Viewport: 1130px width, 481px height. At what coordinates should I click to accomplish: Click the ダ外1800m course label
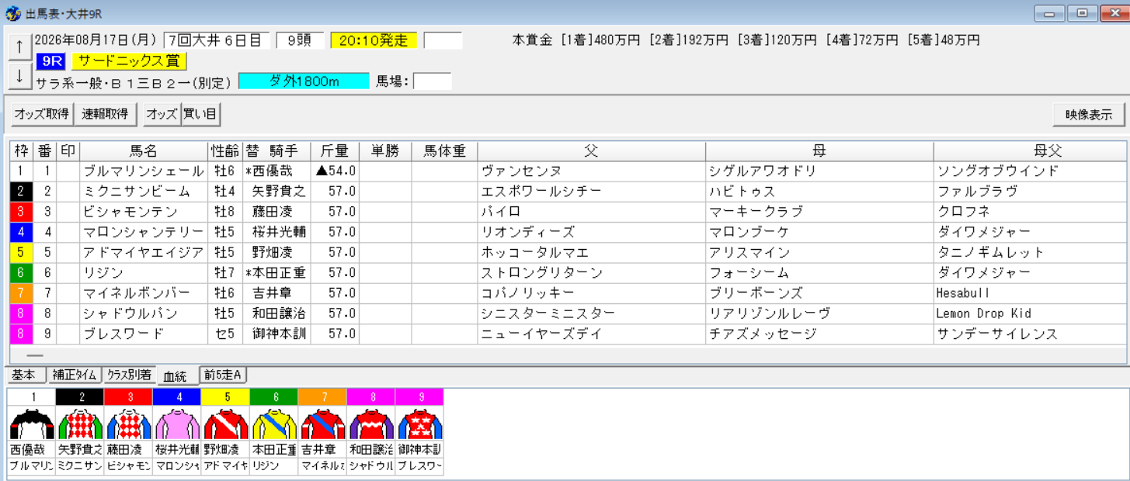pyautogui.click(x=304, y=81)
